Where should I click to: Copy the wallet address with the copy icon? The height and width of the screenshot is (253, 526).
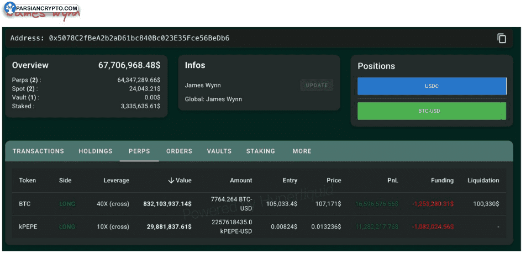click(501, 38)
